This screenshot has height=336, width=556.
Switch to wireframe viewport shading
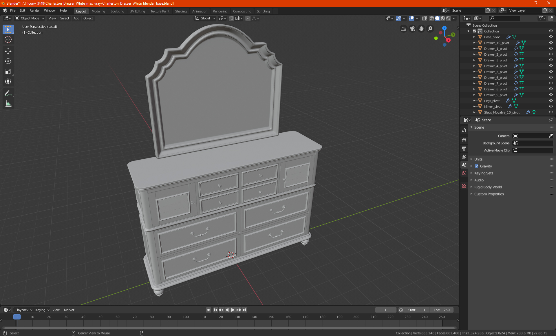tap(432, 18)
